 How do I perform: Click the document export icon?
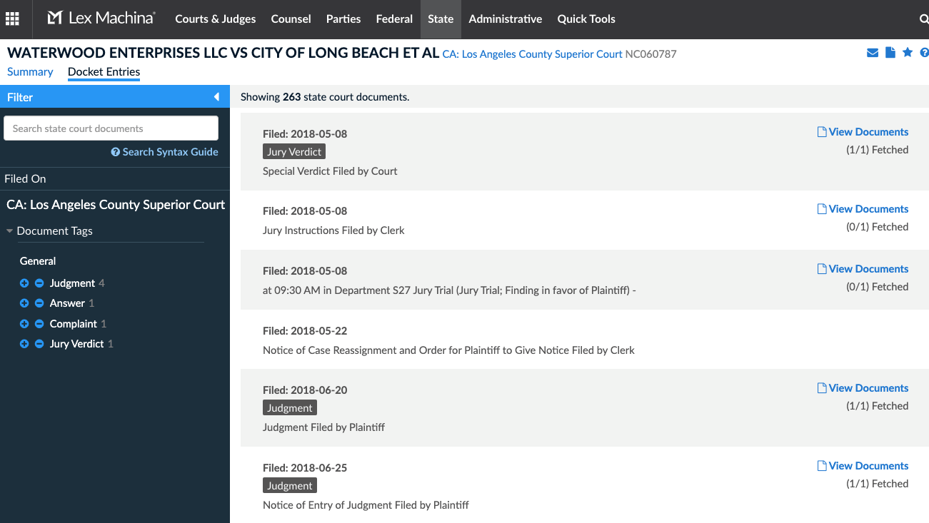890,53
